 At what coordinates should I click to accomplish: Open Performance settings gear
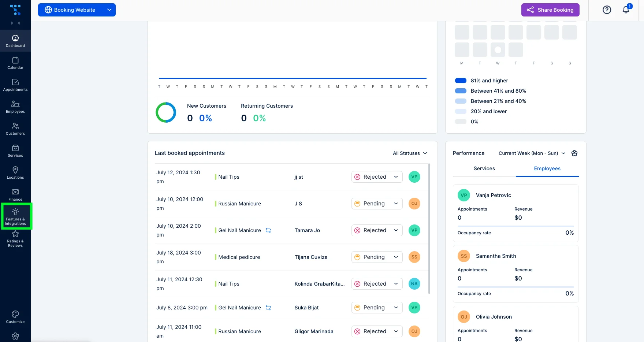coord(574,153)
